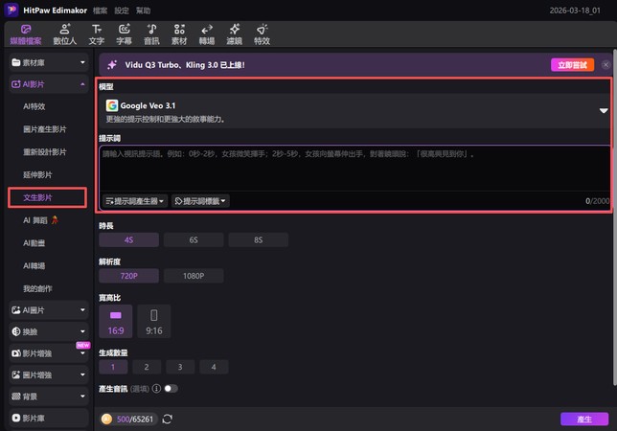Choose 1080P resolution
Image resolution: width=617 pixels, height=431 pixels.
pos(194,276)
